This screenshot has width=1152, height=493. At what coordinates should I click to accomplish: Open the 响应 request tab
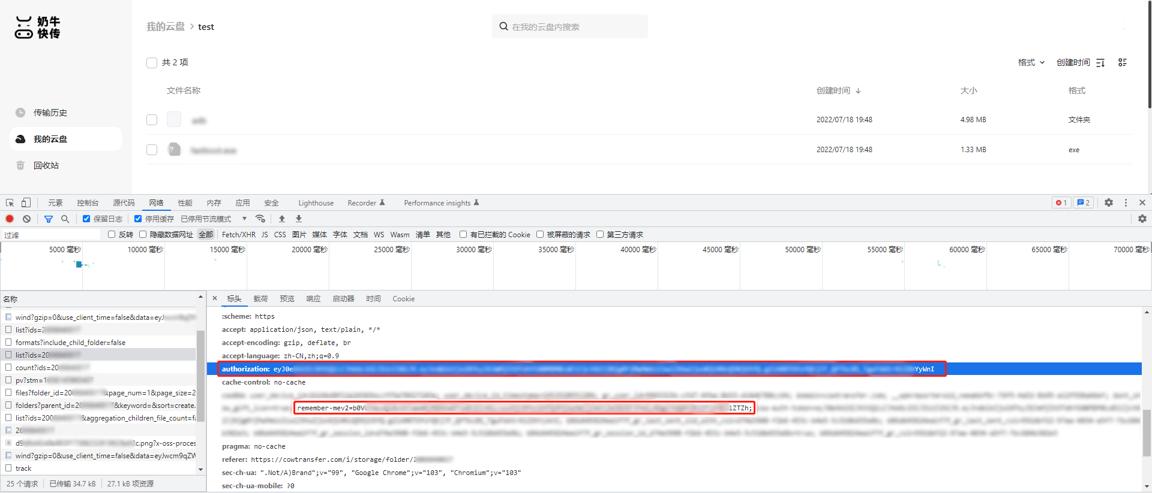tap(313, 298)
